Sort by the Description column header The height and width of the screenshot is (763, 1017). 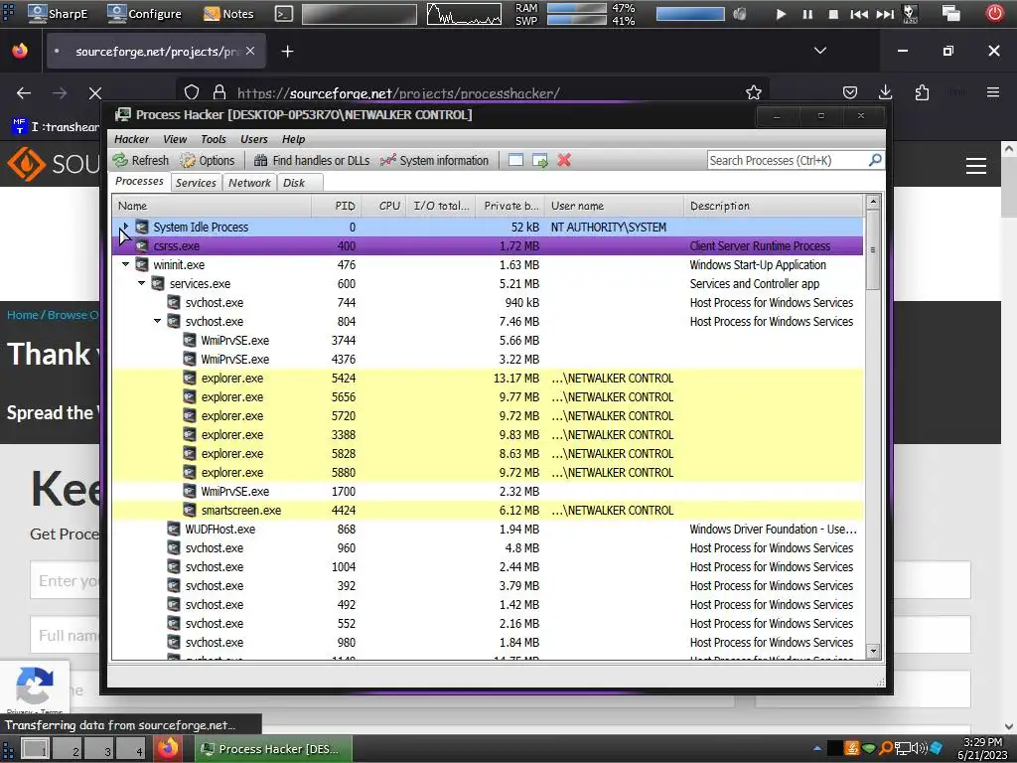(773, 206)
